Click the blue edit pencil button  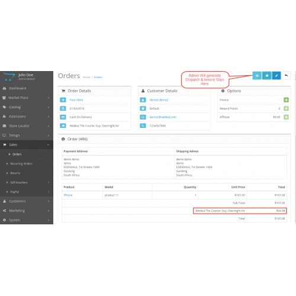click(x=276, y=76)
